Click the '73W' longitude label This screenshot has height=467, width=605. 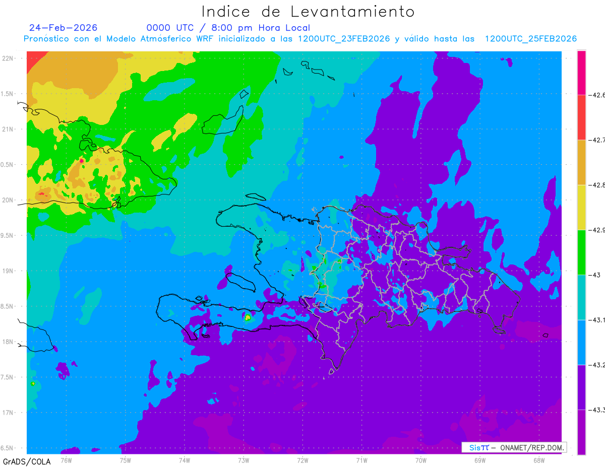tap(244, 460)
